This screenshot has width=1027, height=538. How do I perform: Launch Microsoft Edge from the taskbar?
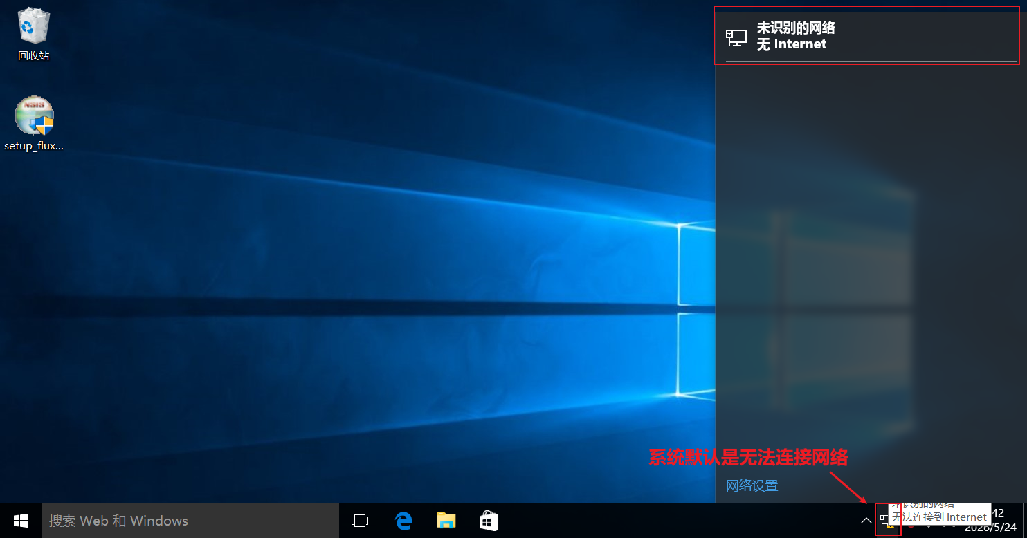click(x=403, y=521)
